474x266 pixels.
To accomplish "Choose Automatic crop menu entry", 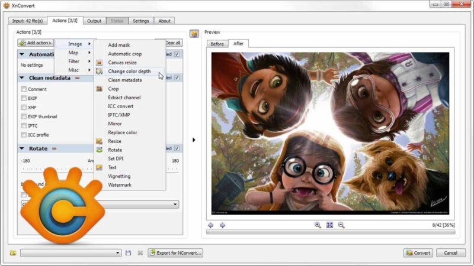I will 125,54.
